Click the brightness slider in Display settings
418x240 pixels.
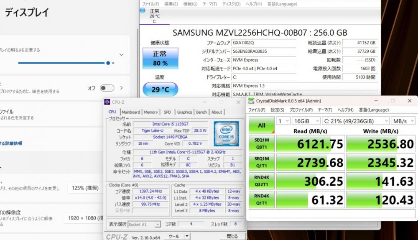click(66, 63)
